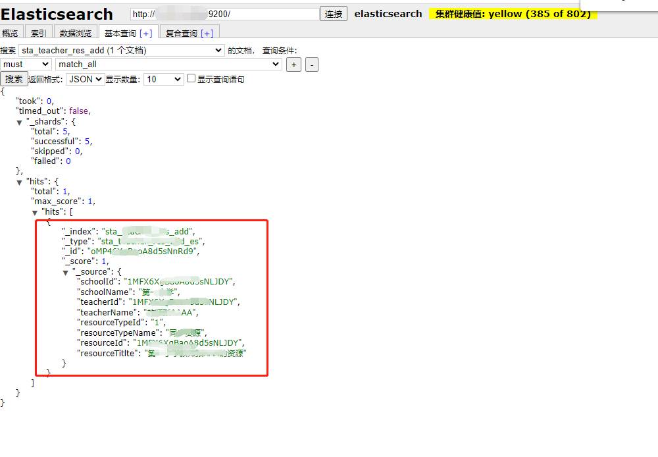Click the 连接 connect button
The image size is (658, 457).
pos(333,14)
